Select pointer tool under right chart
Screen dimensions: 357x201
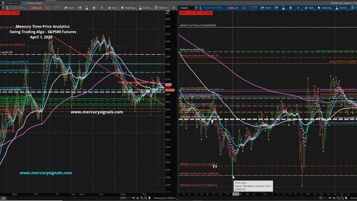pyautogui.click(x=346, y=198)
